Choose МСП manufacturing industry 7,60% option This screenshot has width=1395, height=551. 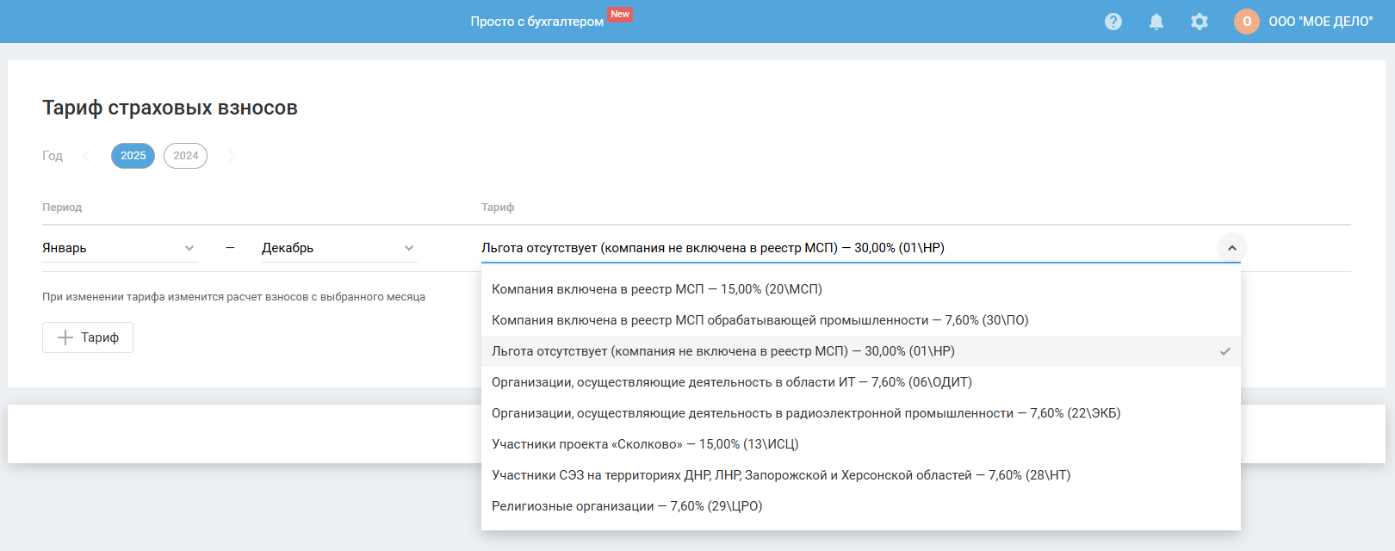click(x=759, y=320)
